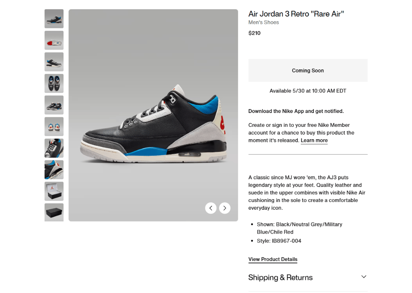412x293 pixels.
Task: Select the open shoe box thumbnail
Action: 54,191
